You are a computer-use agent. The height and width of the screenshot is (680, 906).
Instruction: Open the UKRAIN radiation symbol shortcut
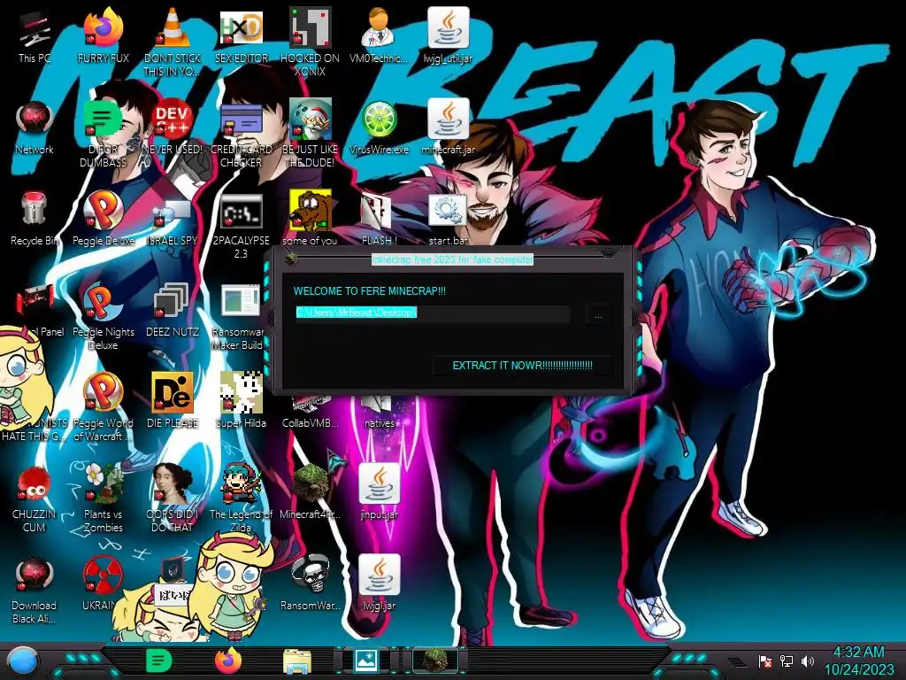[103, 584]
